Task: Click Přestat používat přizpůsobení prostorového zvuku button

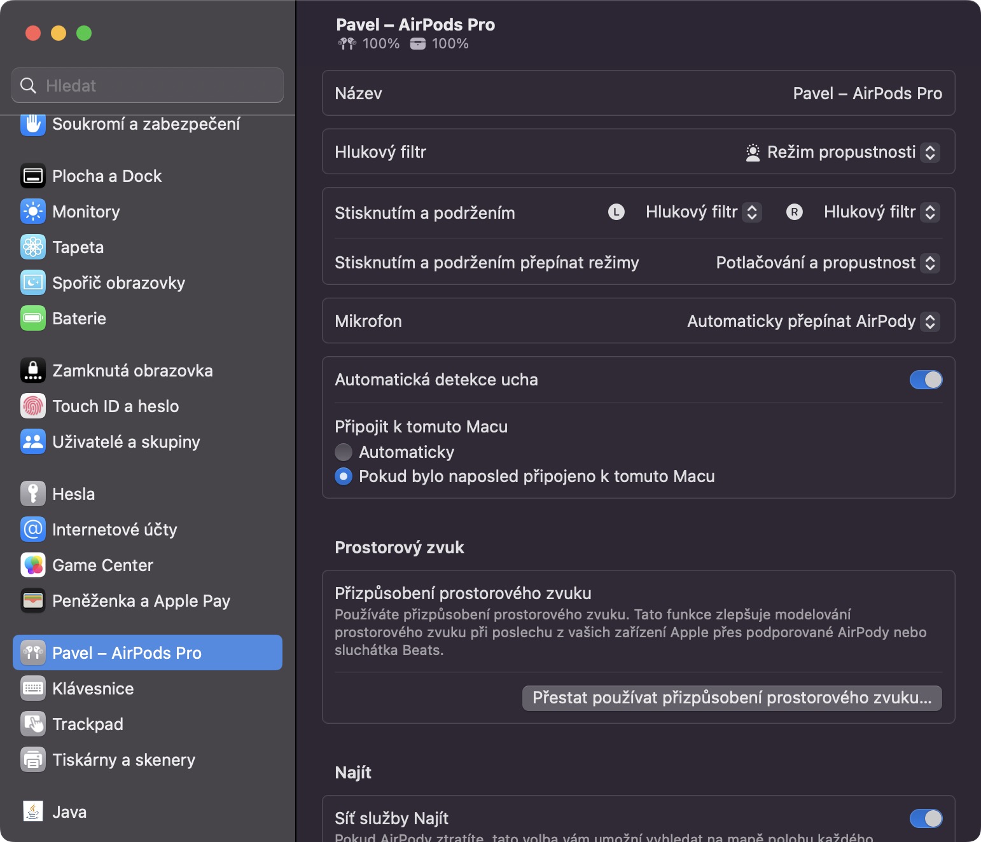Action: [x=732, y=698]
